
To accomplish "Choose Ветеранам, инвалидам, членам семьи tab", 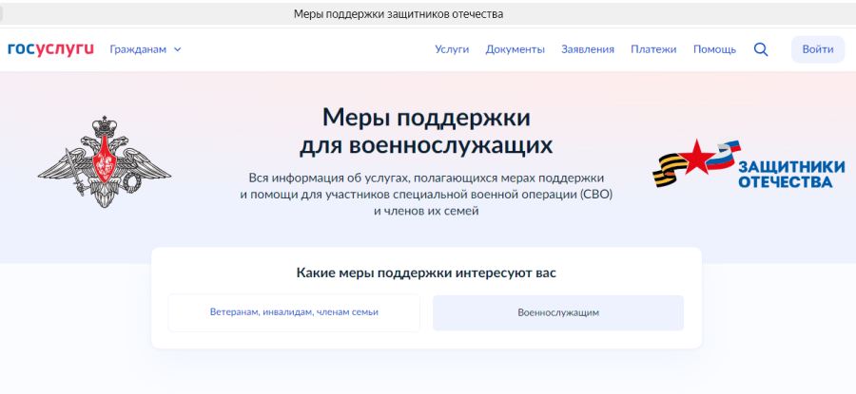I will coord(294,312).
